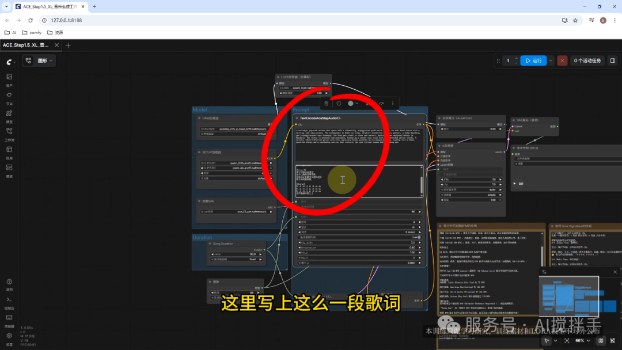Choose the vae name ace_1.5_vae.safetensors
This screenshot has width=622, height=350.
(237, 212)
